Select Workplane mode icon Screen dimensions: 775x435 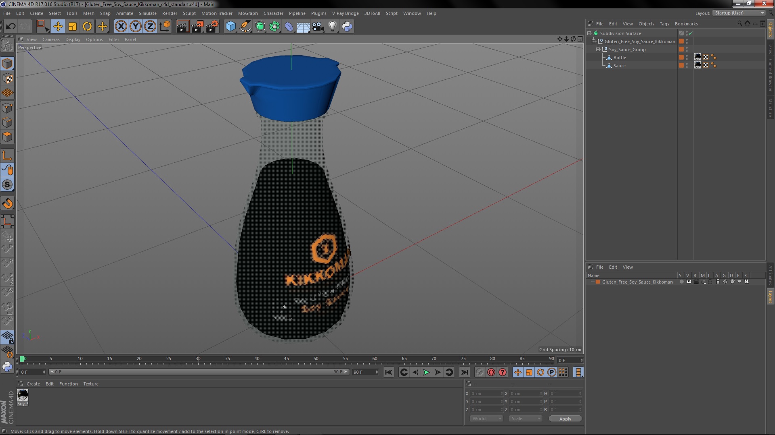(7, 93)
